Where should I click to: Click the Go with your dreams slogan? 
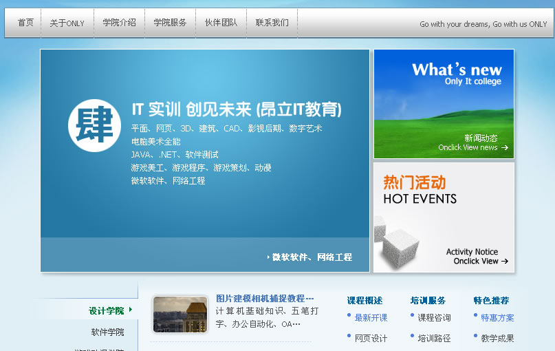coord(483,24)
